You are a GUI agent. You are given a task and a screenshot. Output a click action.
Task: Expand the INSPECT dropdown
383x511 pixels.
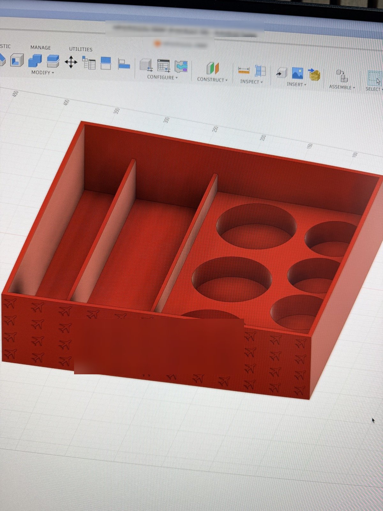point(252,82)
